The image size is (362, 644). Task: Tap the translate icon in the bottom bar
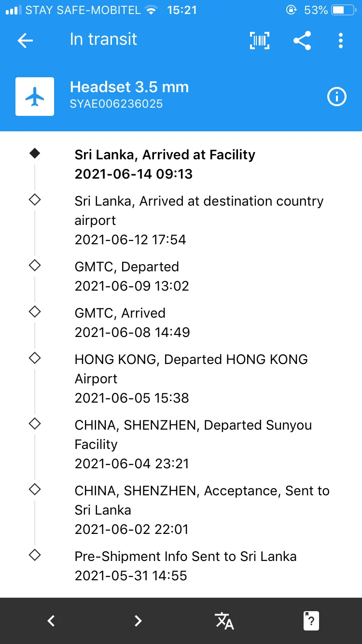pos(224,621)
